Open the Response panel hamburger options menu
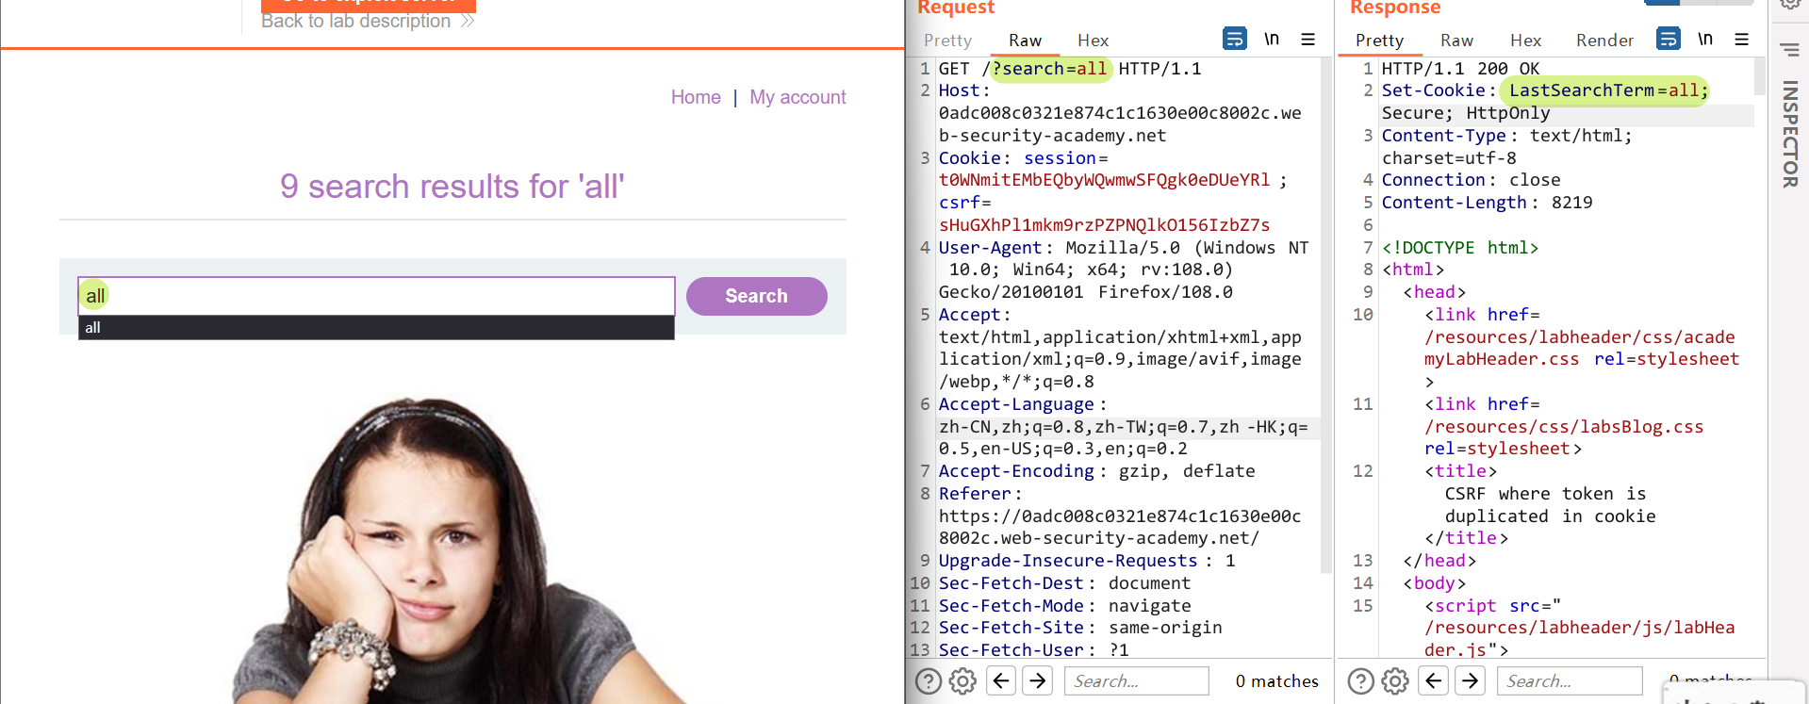The width and height of the screenshot is (1809, 704). (x=1741, y=39)
